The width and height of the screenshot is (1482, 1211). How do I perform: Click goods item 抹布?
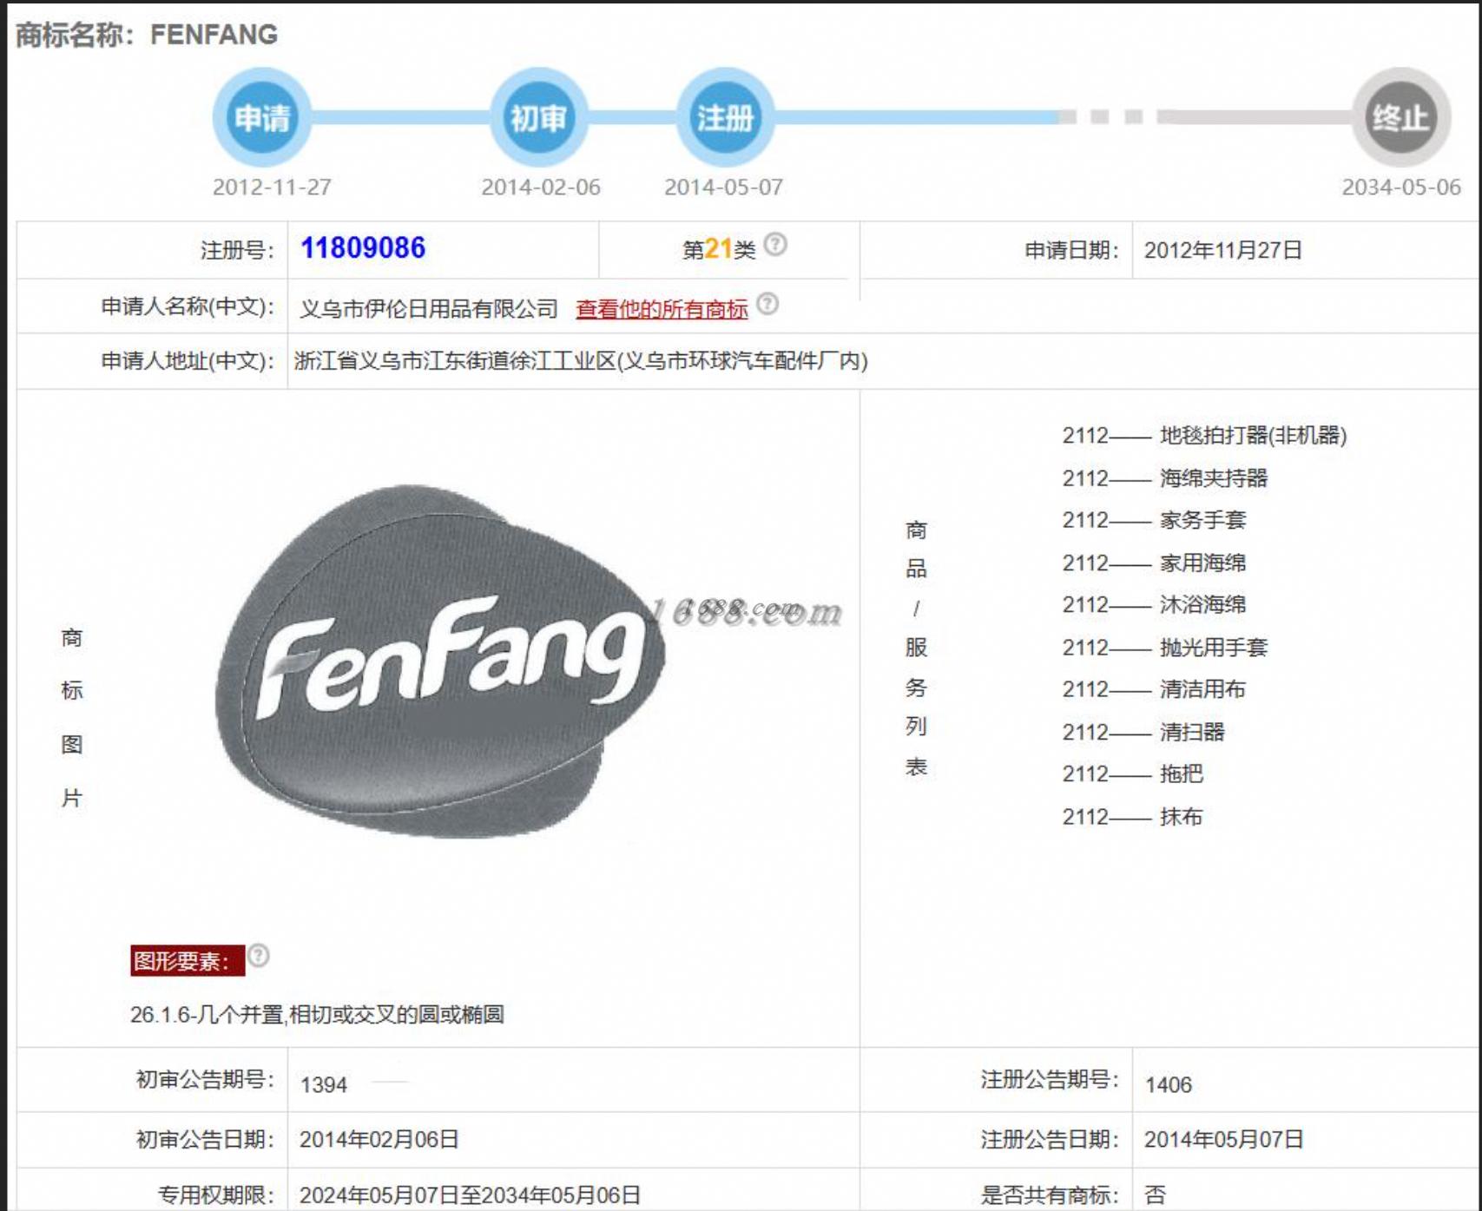click(x=1181, y=816)
